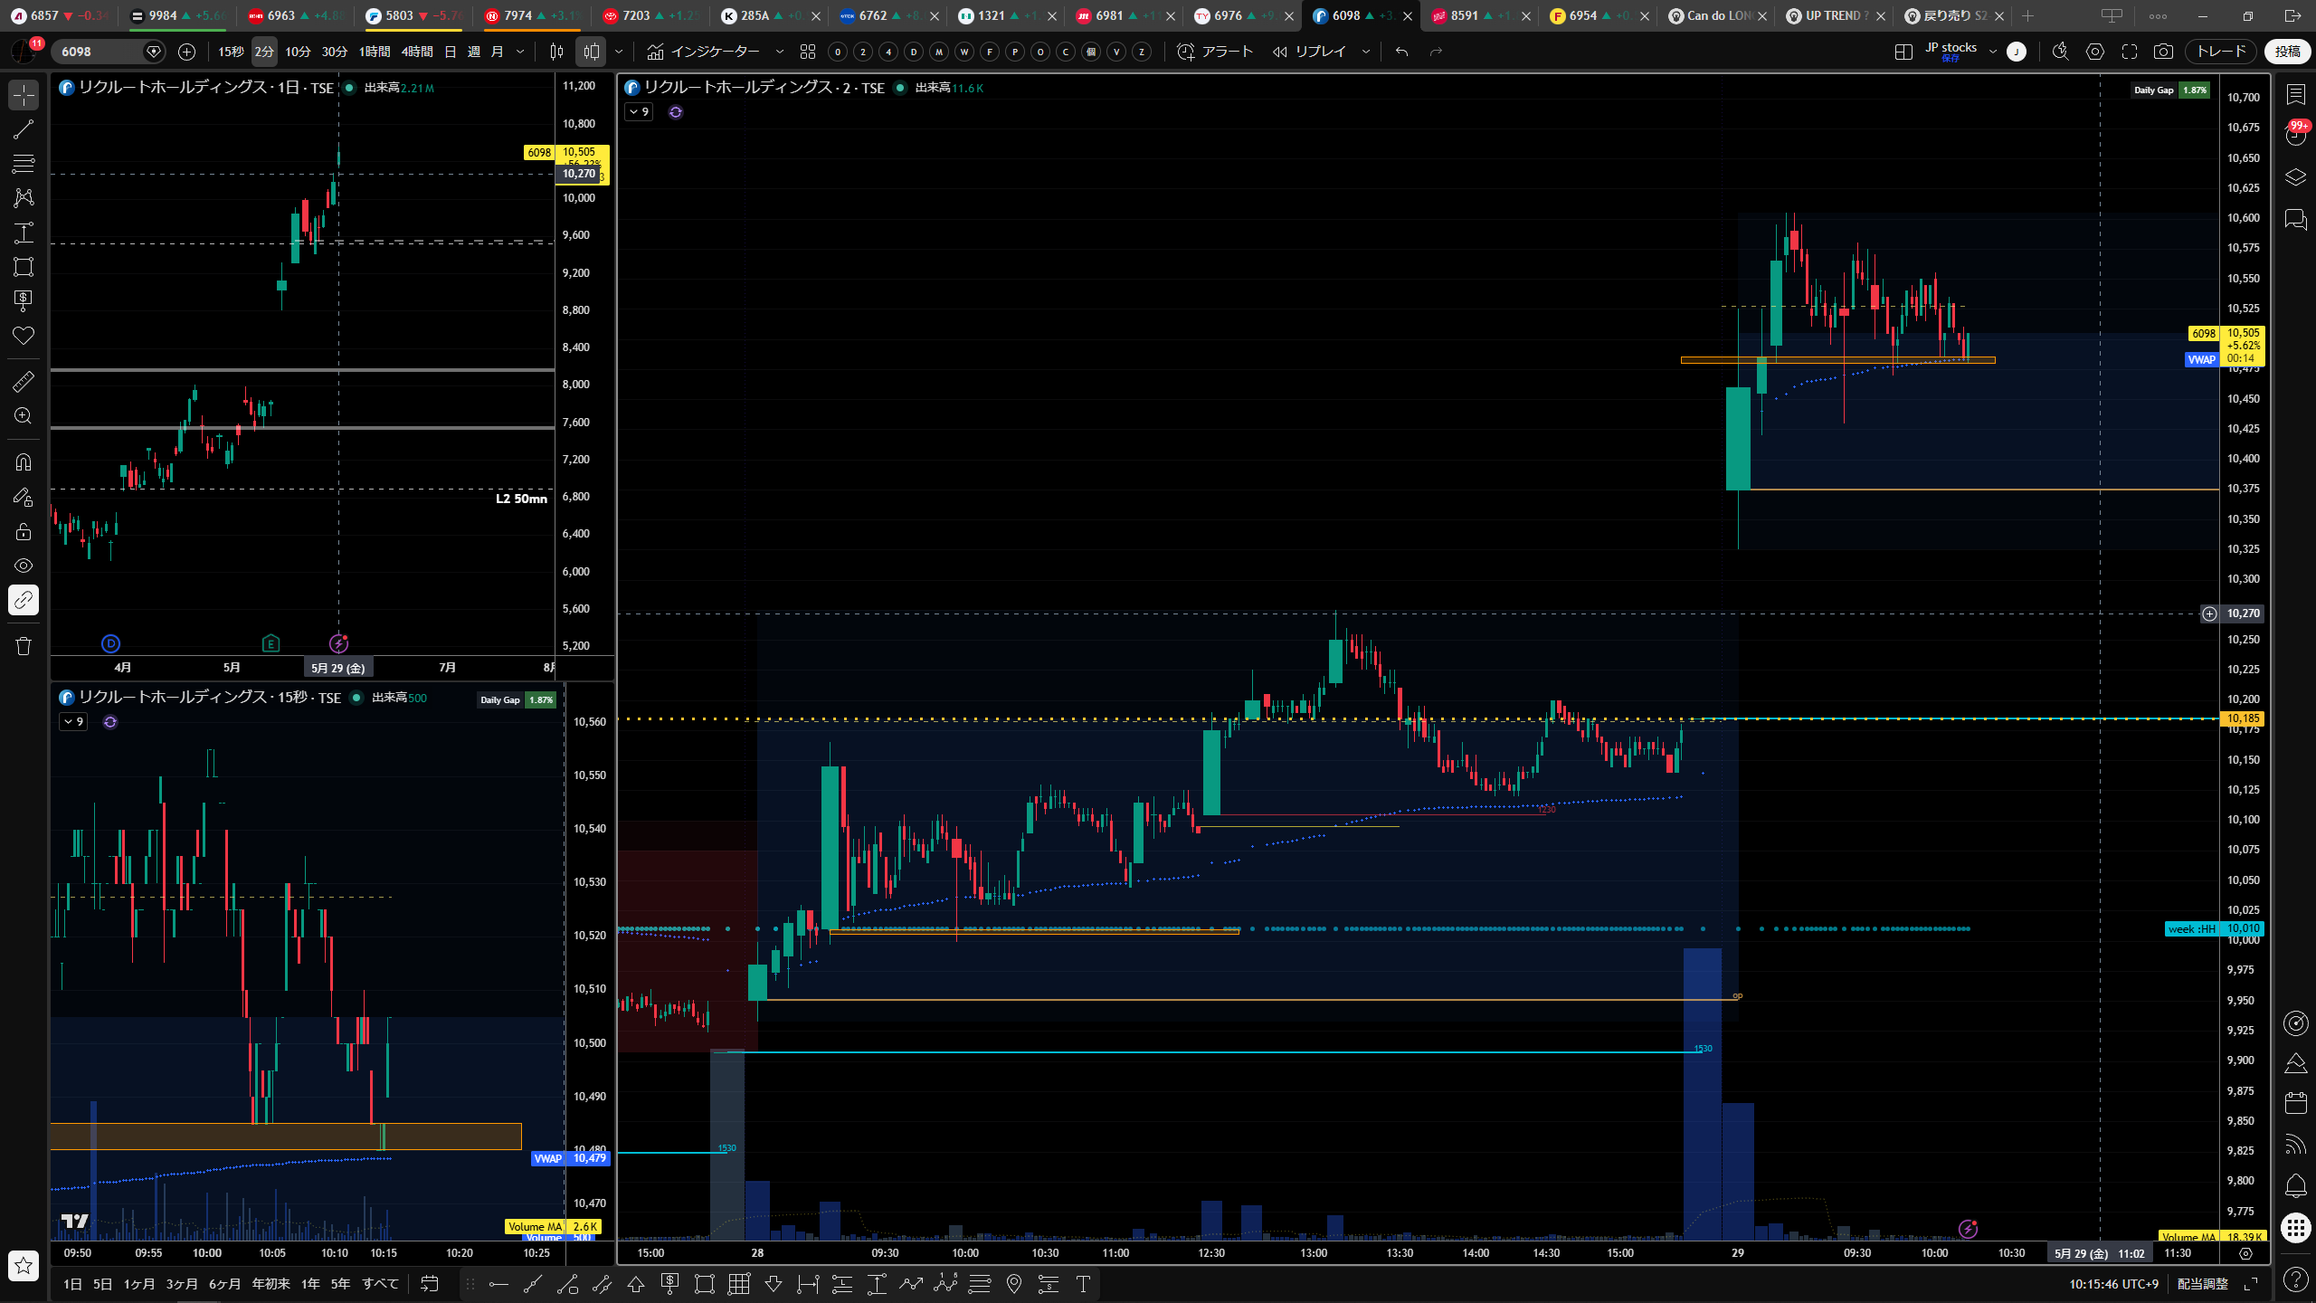
Task: Expand the timeframe interval dropdown arrow
Action: tap(520, 52)
